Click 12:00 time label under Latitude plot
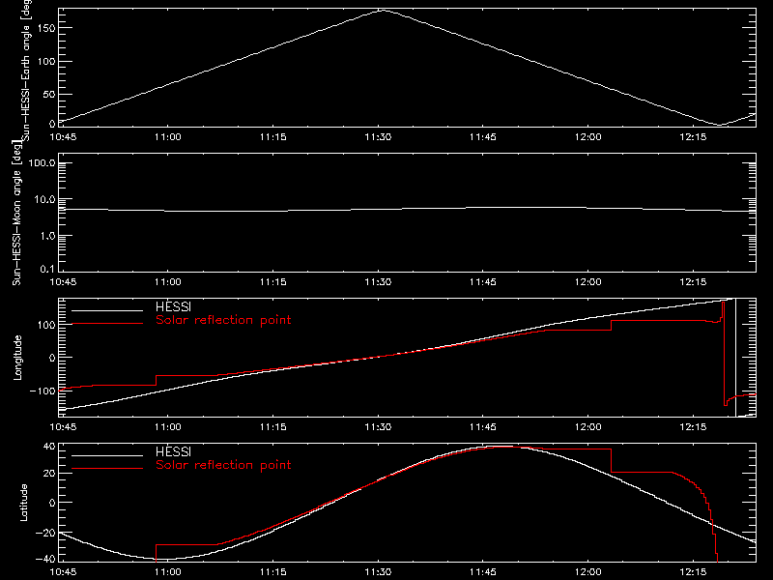 click(588, 572)
